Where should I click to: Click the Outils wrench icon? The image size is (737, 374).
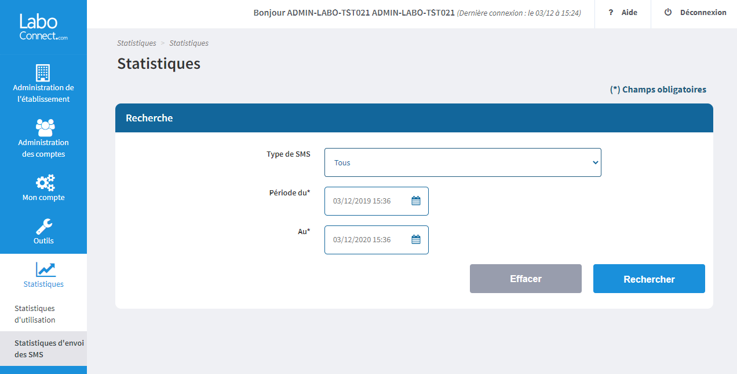[44, 227]
